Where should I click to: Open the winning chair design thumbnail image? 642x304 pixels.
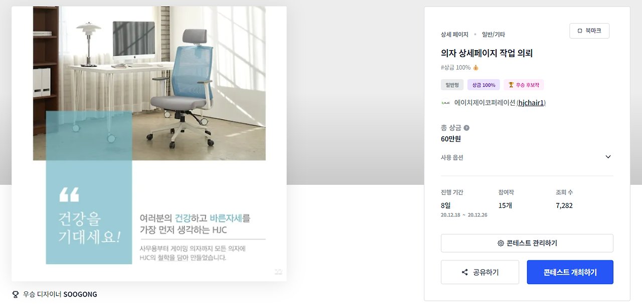149,144
